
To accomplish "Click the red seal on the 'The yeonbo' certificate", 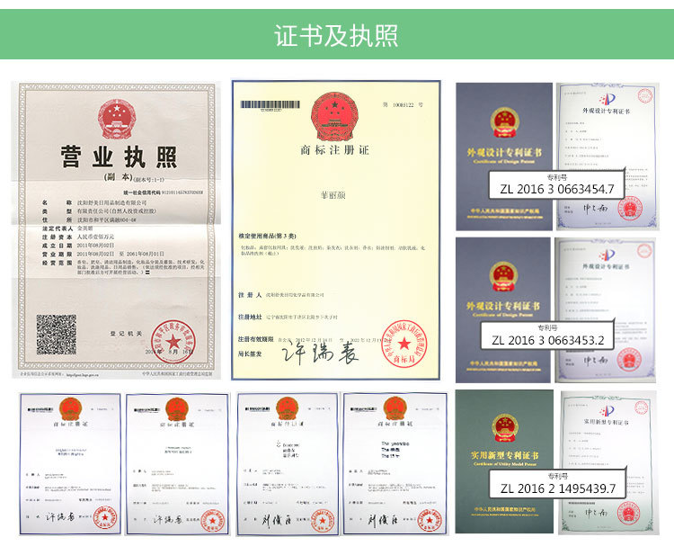I will click(x=430, y=521).
